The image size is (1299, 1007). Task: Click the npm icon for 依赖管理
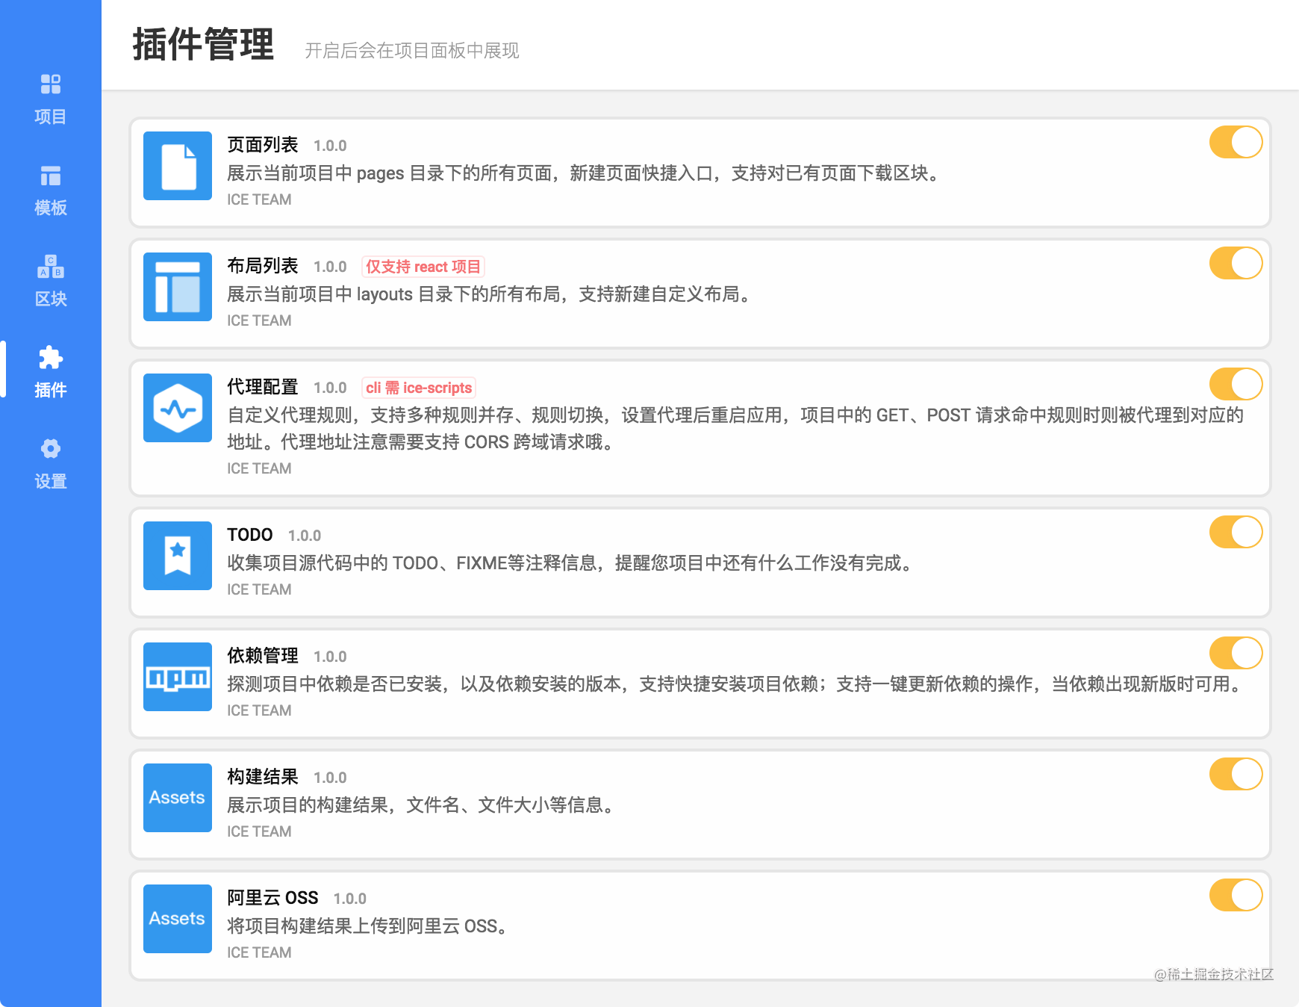point(178,677)
